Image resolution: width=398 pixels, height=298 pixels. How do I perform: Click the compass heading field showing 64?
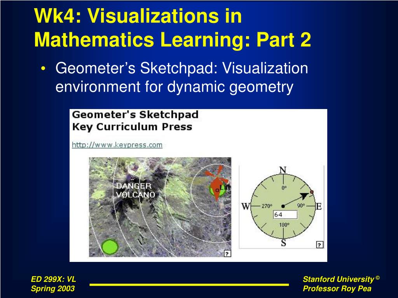point(285,215)
